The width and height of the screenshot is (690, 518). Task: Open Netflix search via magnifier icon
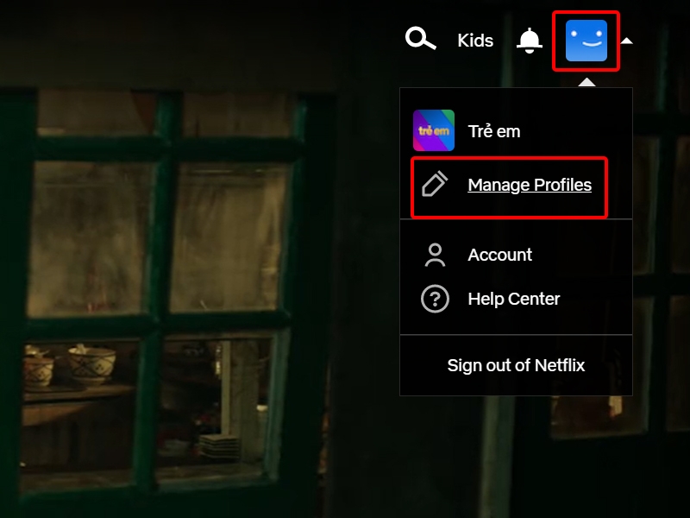click(x=420, y=39)
